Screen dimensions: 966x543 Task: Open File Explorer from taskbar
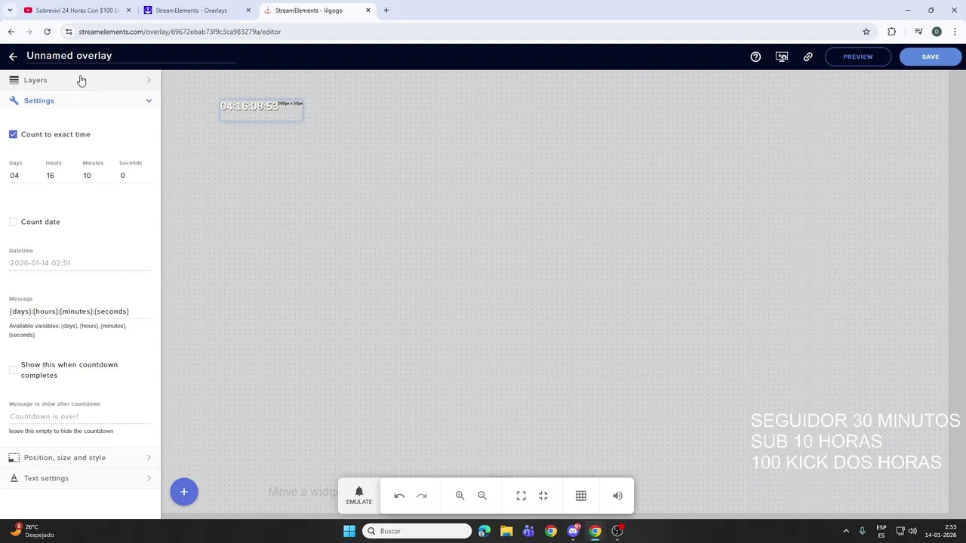coord(506,531)
